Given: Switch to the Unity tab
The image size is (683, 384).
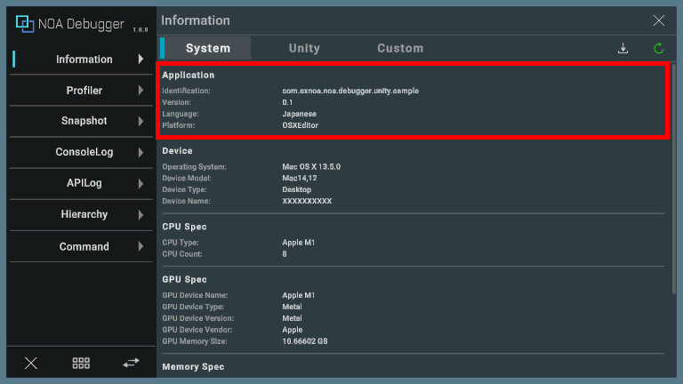Looking at the screenshot, I should [x=304, y=48].
